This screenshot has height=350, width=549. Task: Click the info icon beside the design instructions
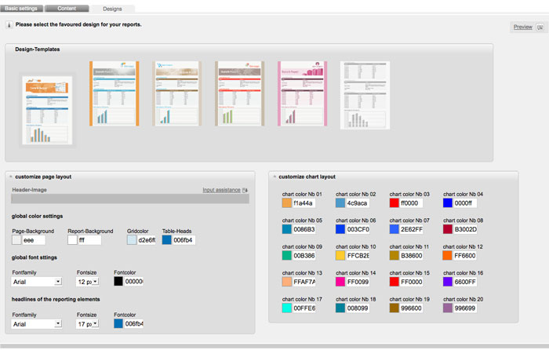click(9, 24)
